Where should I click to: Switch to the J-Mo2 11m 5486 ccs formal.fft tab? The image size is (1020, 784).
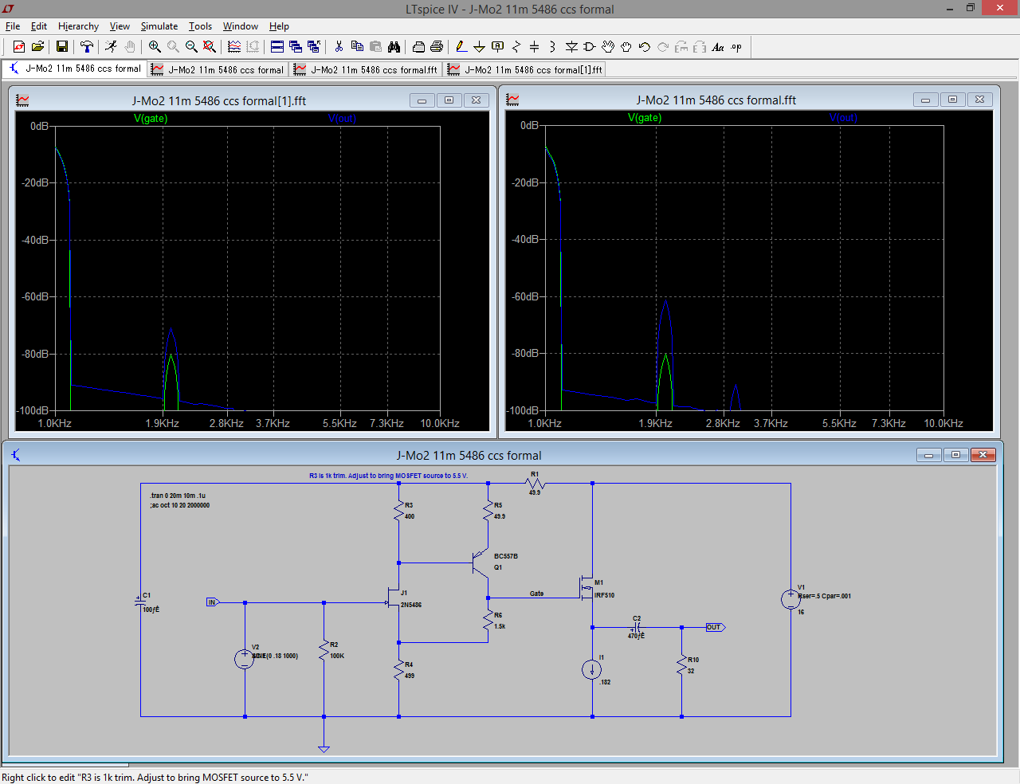[x=366, y=69]
